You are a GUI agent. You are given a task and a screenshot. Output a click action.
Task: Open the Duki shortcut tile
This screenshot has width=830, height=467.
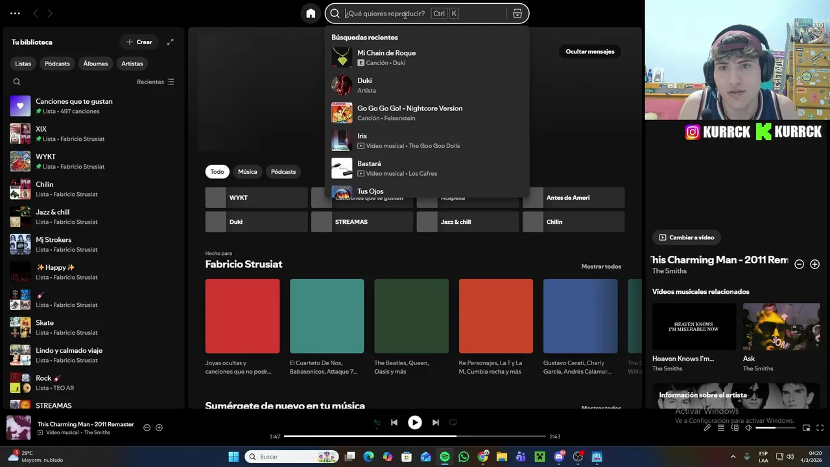coord(257,222)
